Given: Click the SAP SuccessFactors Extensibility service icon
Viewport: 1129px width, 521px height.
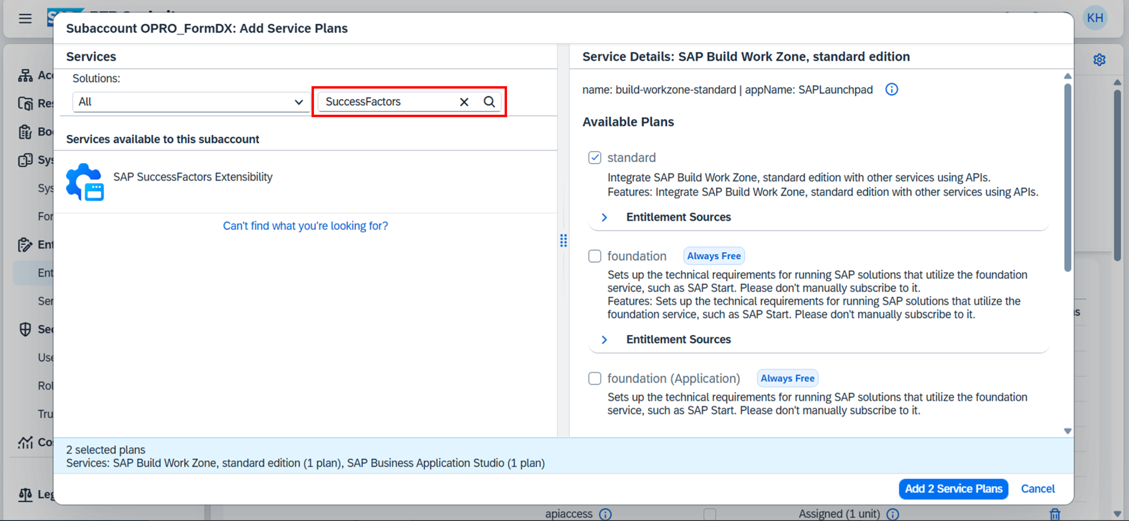Looking at the screenshot, I should (85, 182).
